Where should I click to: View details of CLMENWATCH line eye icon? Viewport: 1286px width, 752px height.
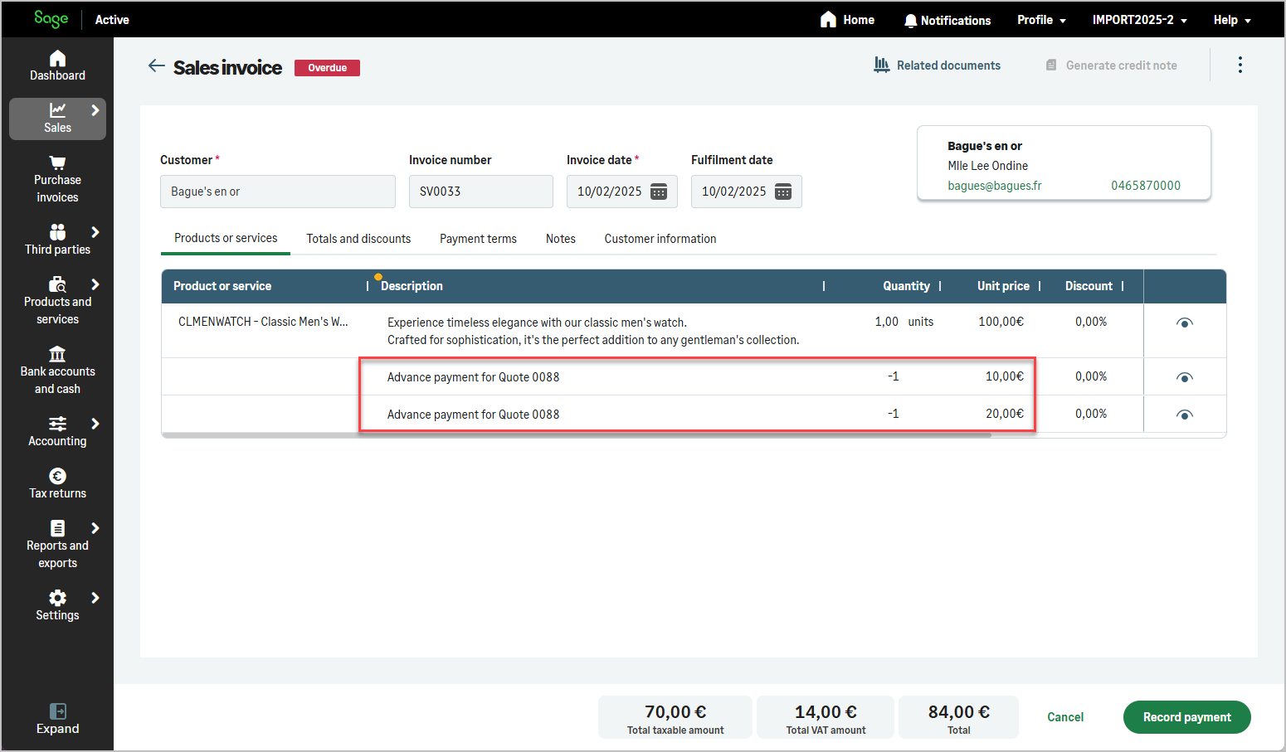pyautogui.click(x=1185, y=323)
